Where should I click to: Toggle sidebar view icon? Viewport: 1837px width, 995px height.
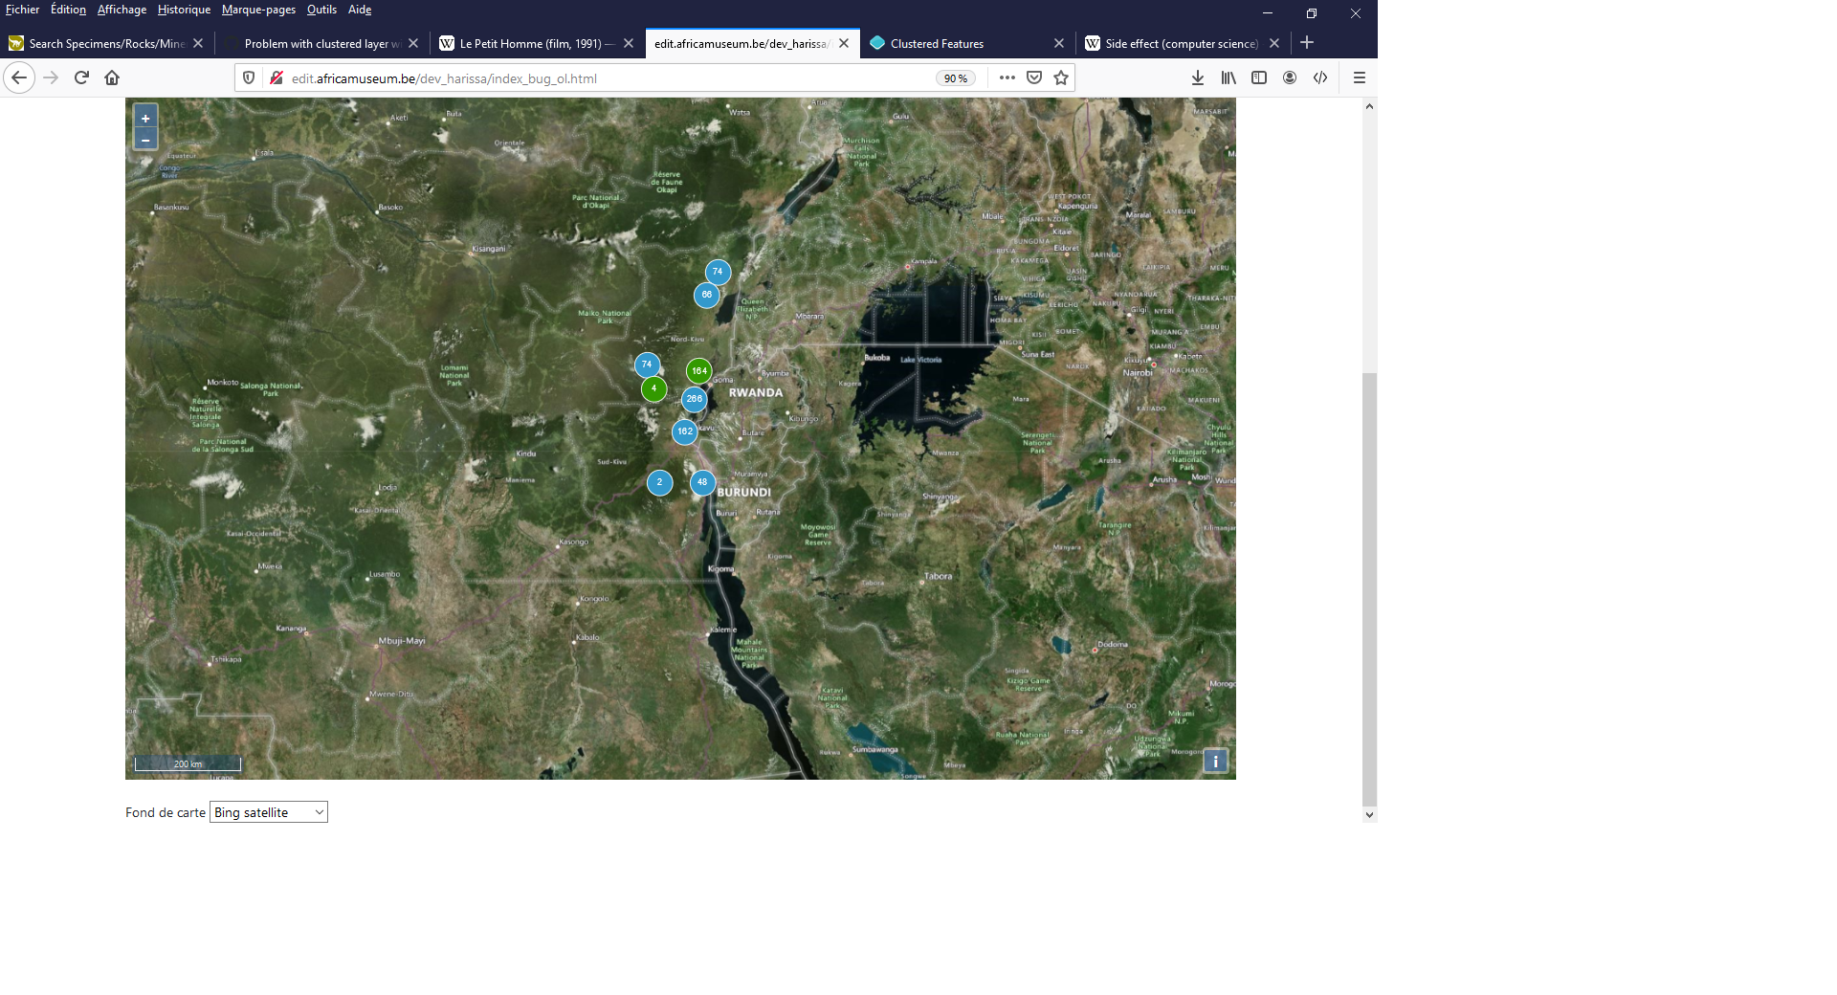[x=1259, y=77]
